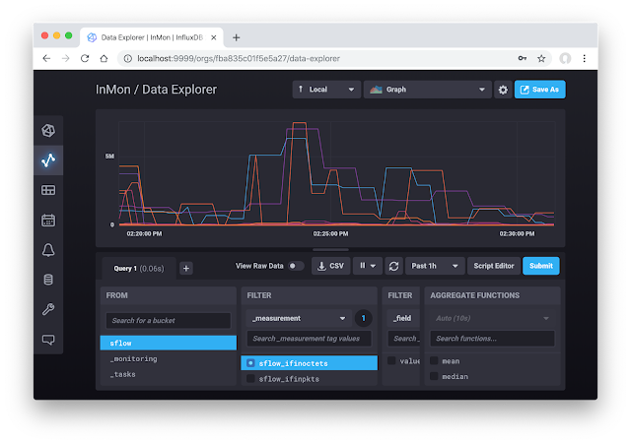Click the Submit button
The height and width of the screenshot is (444, 631).
click(x=541, y=266)
